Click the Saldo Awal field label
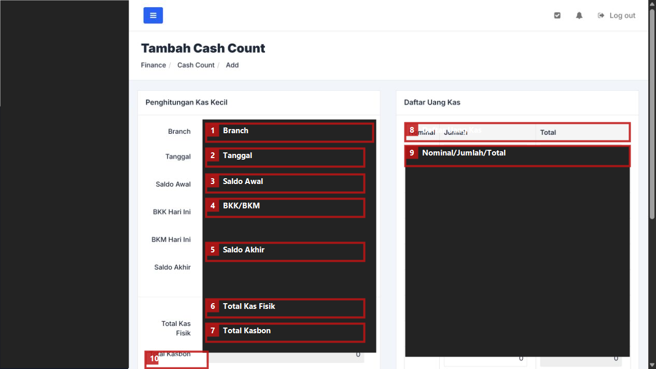Image resolution: width=656 pixels, height=369 pixels. click(x=173, y=184)
